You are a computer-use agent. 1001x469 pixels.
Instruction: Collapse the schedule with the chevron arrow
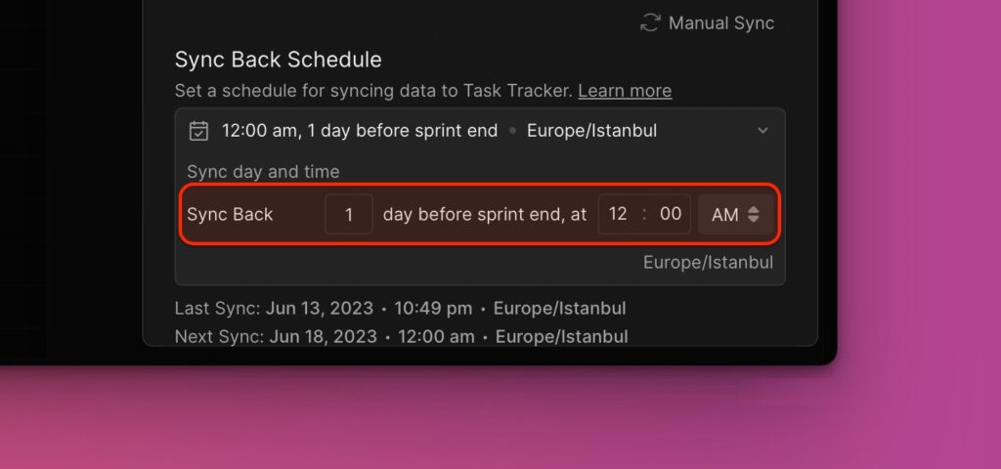point(762,131)
